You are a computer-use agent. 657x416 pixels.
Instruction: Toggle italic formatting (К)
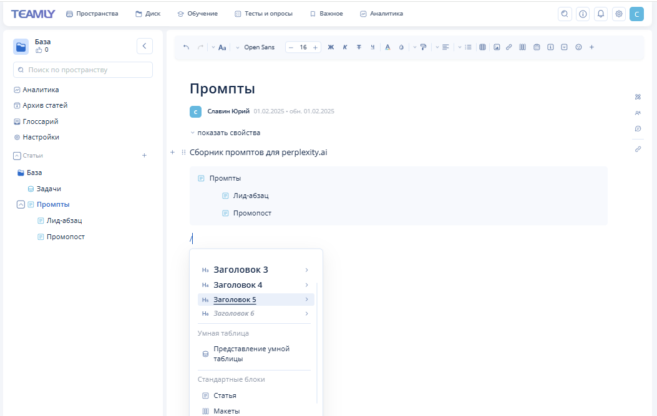pos(345,47)
